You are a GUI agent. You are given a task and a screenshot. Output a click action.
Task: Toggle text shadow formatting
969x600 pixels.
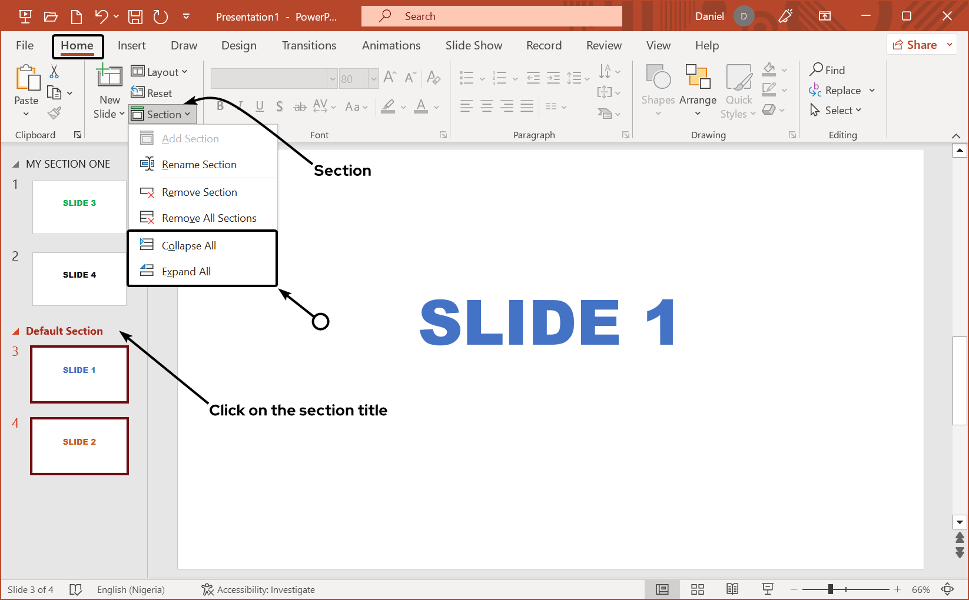tap(280, 106)
